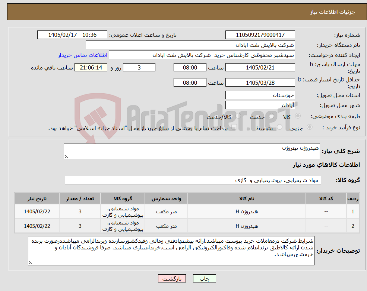Click the remaining time countdown 21:06:14
This screenshot has height=291, width=367.
[x=91, y=68]
